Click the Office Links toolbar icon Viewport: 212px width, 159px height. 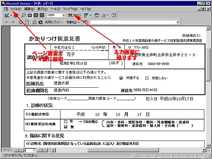coord(86,15)
